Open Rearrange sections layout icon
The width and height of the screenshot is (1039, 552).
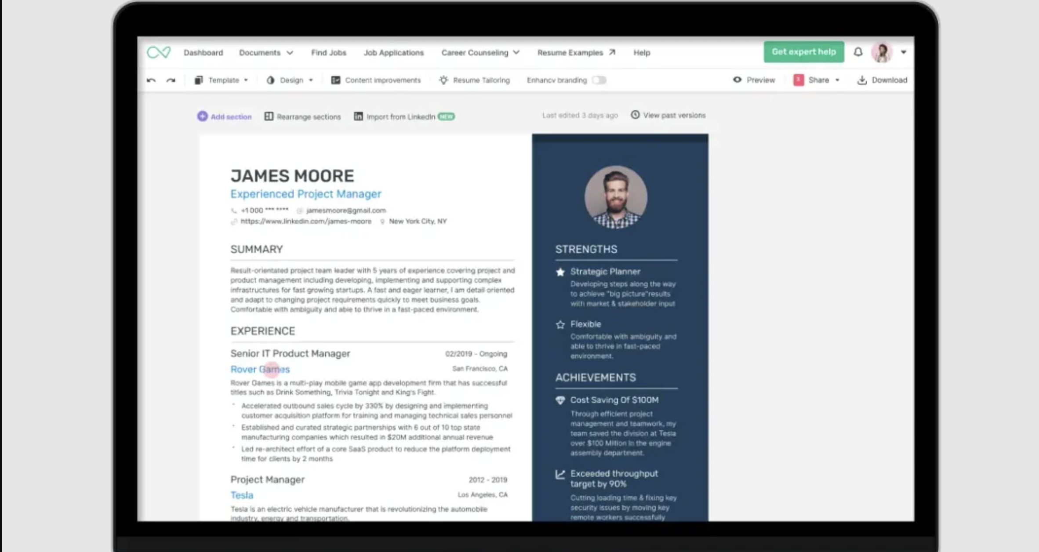pos(269,116)
